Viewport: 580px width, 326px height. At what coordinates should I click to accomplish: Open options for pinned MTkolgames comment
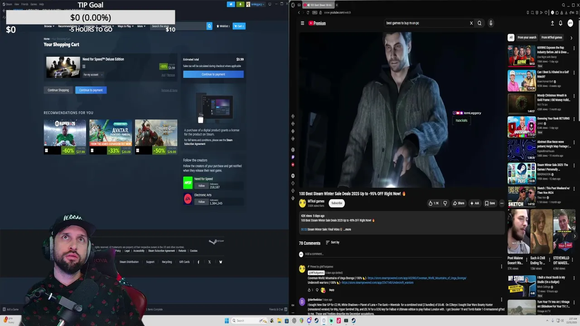pos(501,267)
